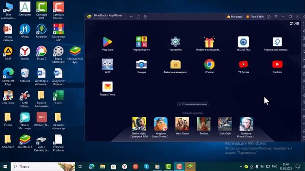This screenshot has height=171, width=305.
Task: Select the MediaGet desktop icon
Action: tap(41, 29)
